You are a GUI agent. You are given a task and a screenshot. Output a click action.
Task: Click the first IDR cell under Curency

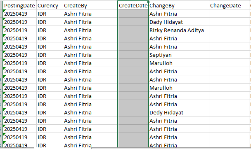pyautogui.click(x=50, y=14)
